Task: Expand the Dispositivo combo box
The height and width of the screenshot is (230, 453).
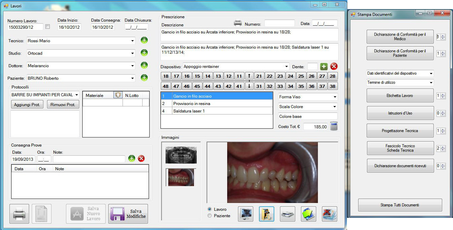Action: [x=286, y=67]
